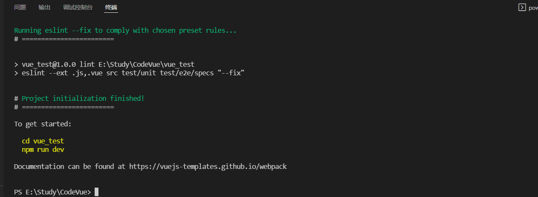Select the 终端 (Terminal) tab
Screen dimensions: 538x197
(x=111, y=7)
